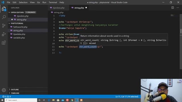The image size is (182, 102).
Task: Open the Terminal menu
Action: pos(53,3)
